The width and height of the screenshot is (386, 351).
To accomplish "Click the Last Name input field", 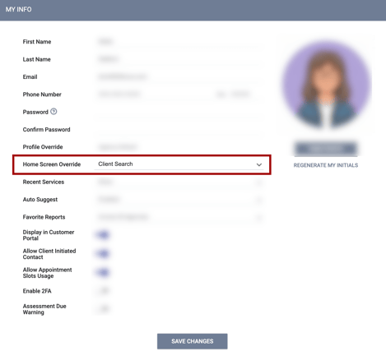I will coord(179,59).
